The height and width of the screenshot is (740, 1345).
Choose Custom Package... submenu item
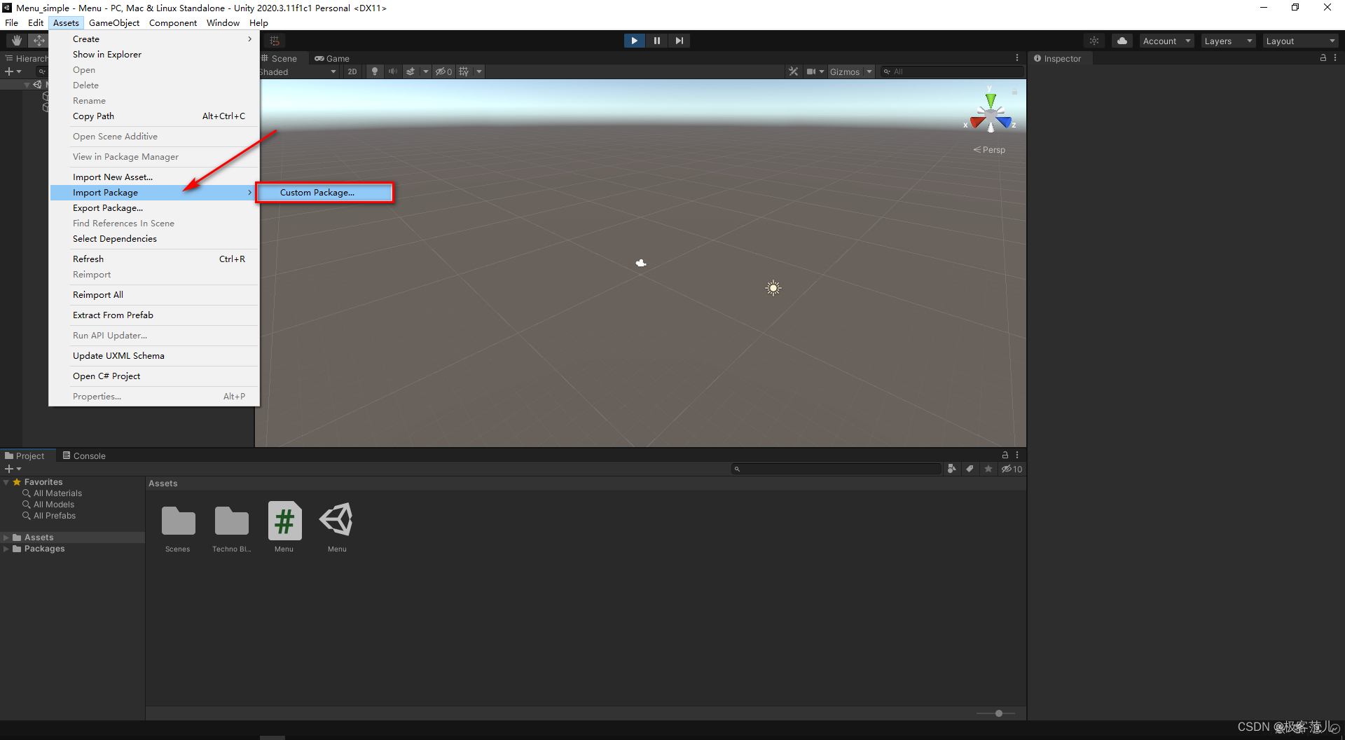[x=325, y=193]
